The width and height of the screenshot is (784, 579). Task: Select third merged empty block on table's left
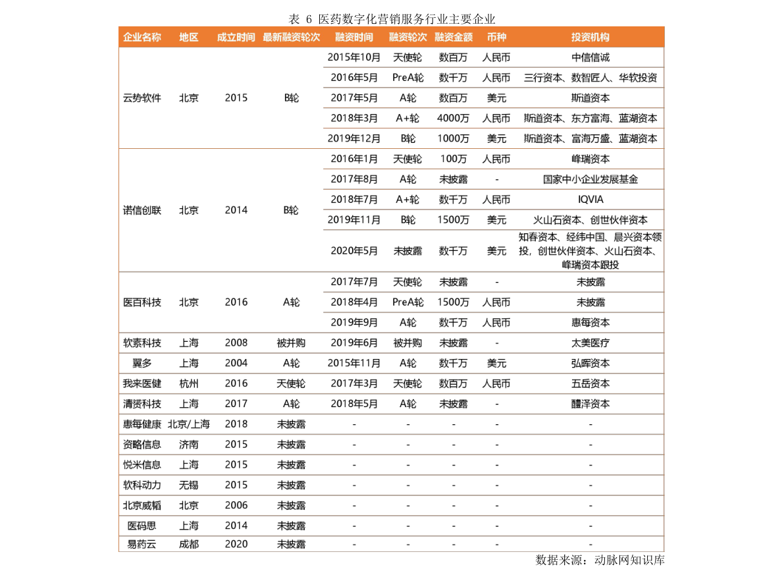[x=221, y=302]
